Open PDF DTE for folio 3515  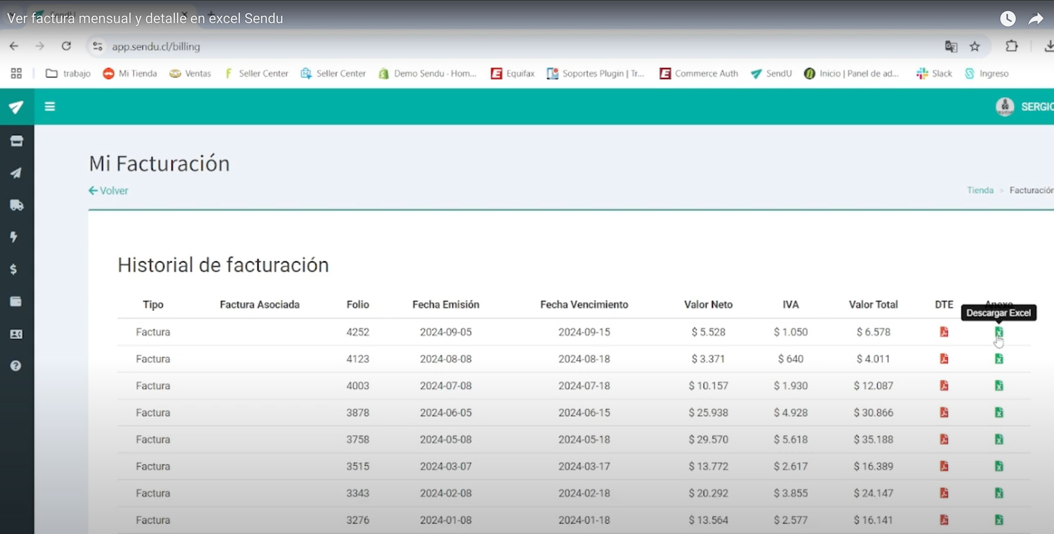point(944,467)
